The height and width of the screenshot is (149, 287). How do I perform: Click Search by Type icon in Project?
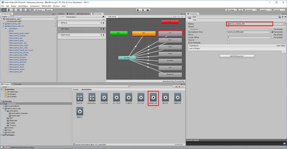pos(176,87)
